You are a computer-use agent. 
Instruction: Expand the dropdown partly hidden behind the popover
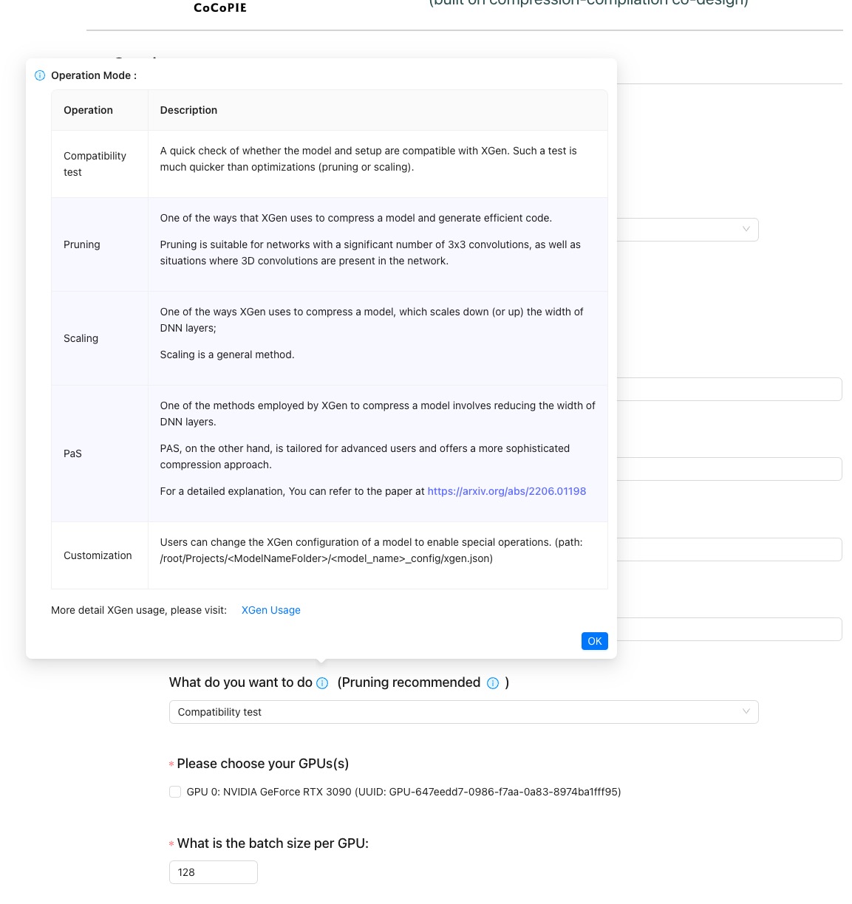(x=687, y=229)
